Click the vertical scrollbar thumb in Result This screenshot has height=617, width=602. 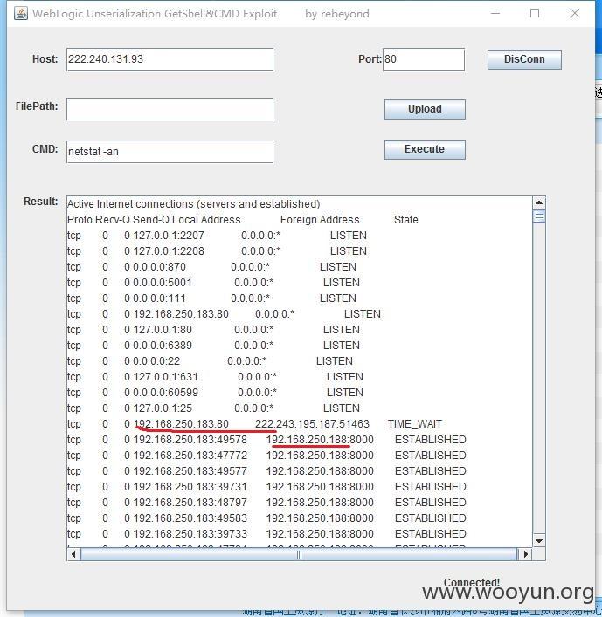click(x=539, y=216)
